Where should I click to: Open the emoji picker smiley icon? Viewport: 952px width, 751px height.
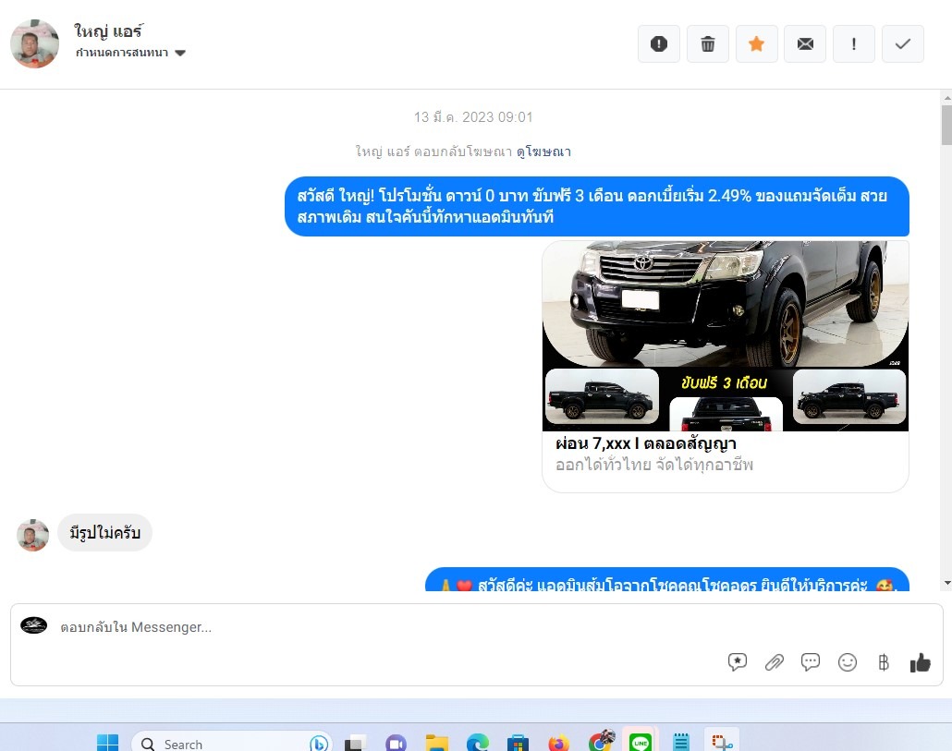(847, 662)
